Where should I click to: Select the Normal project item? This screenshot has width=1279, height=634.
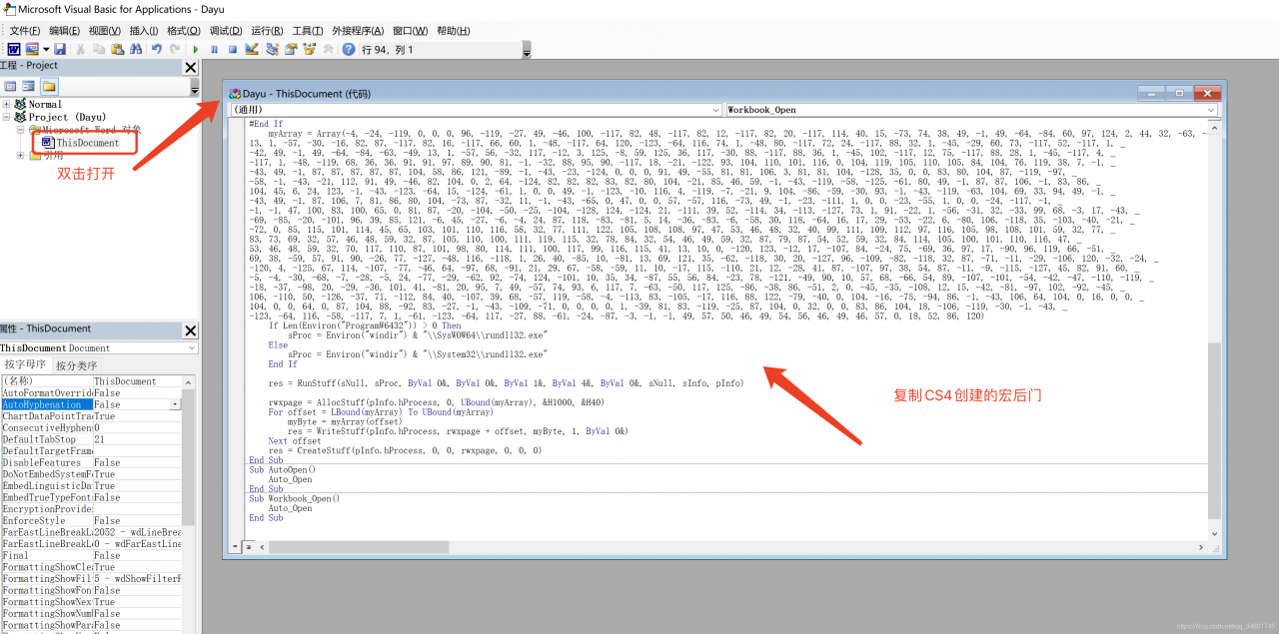tap(45, 104)
